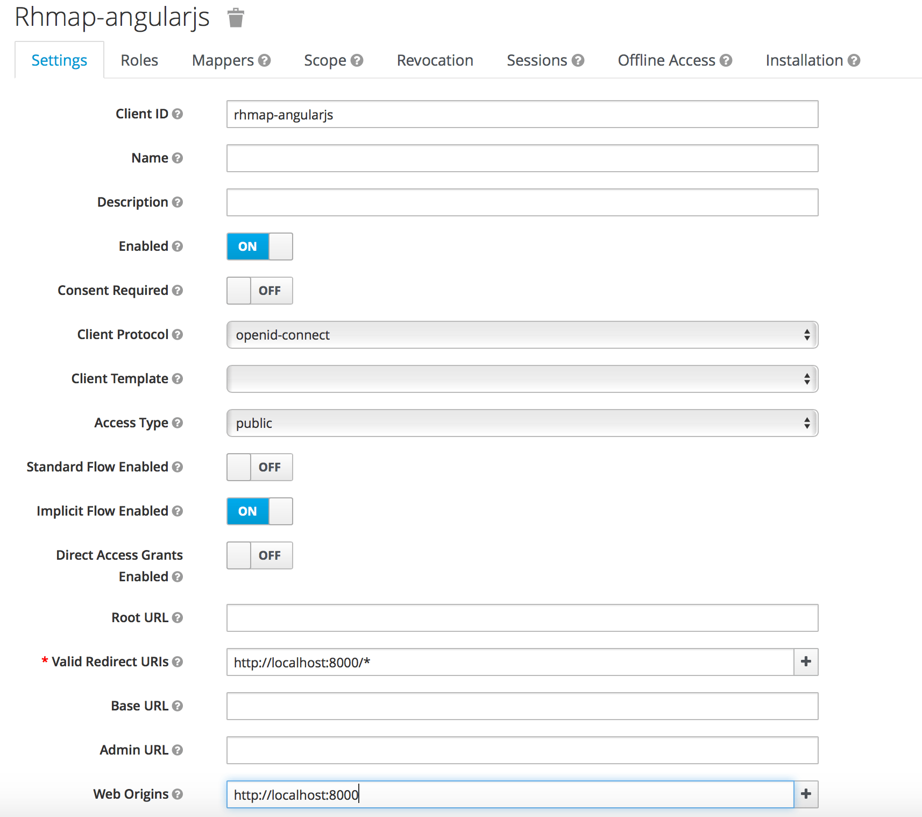Switch to the Installation tab
This screenshot has height=817, width=922.
pos(804,60)
